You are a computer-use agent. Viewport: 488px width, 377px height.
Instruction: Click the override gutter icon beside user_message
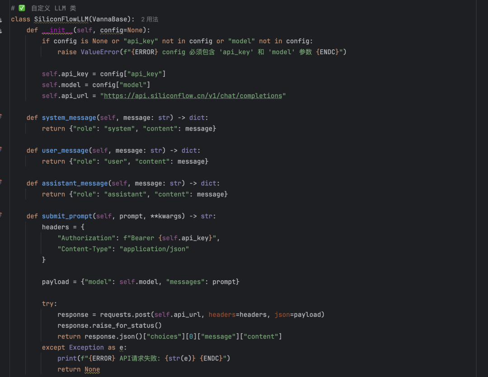point(1,149)
